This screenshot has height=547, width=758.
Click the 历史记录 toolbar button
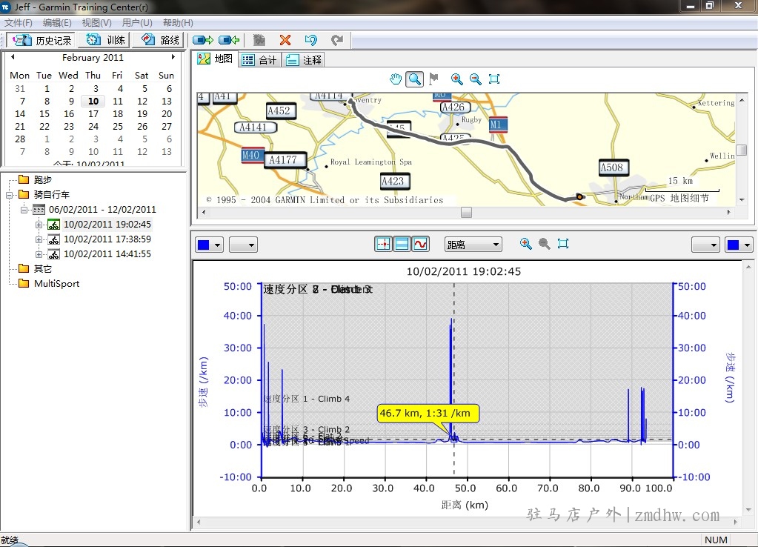click(41, 40)
